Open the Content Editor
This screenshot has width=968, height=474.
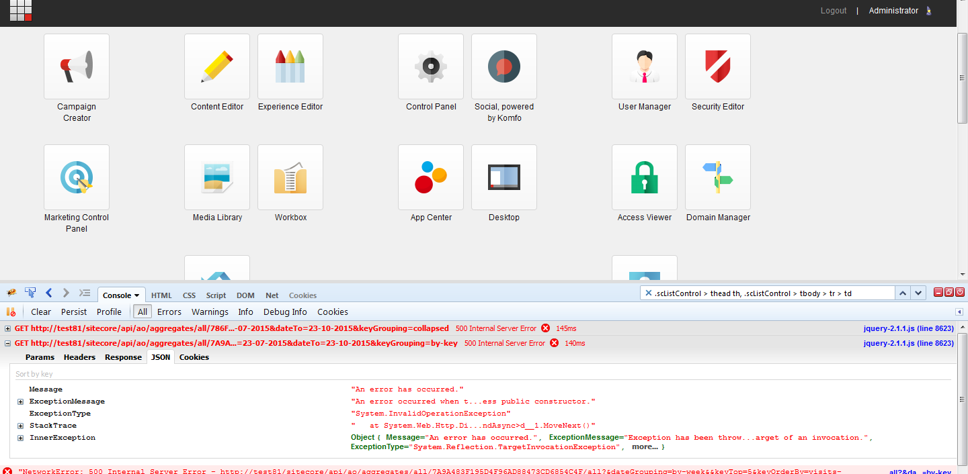216,66
